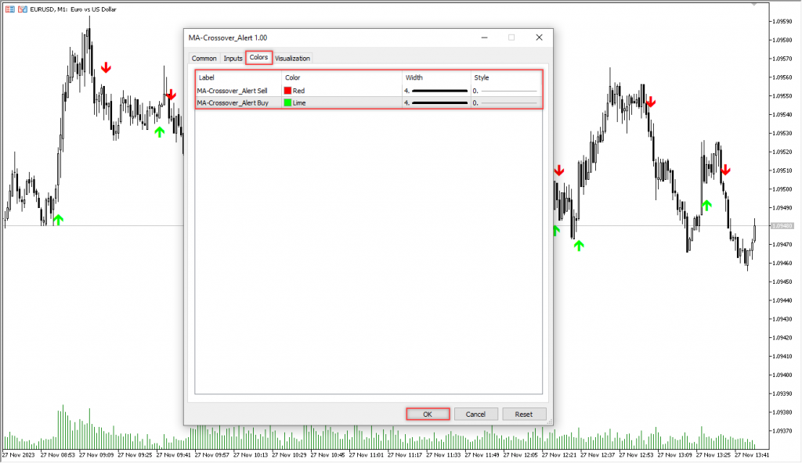The image size is (802, 463).
Task: Open style selector for Buy row
Action: point(506,102)
